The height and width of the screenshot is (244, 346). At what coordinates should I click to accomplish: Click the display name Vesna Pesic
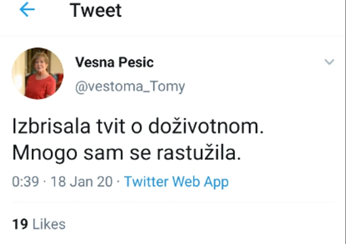pos(114,63)
